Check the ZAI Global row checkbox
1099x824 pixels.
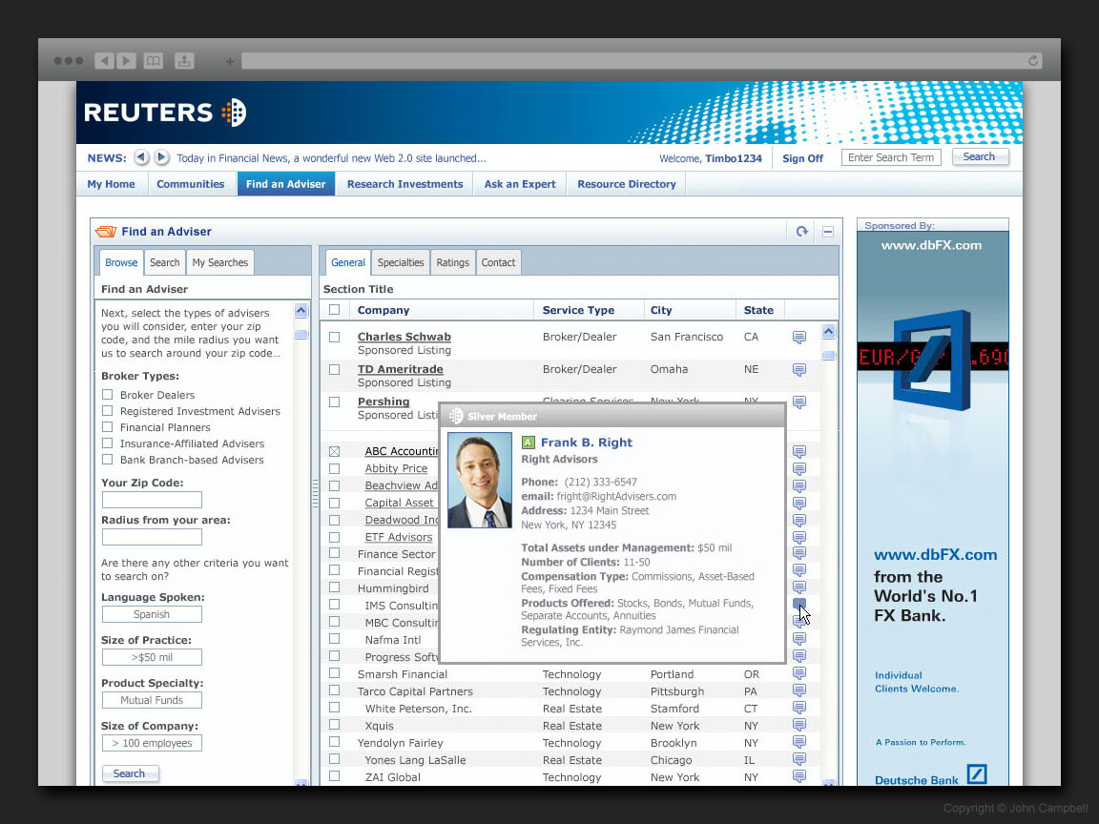[x=334, y=775]
